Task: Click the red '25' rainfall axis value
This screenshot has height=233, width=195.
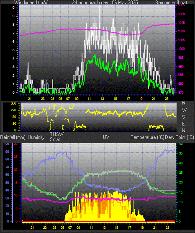Action: (x=16, y=157)
